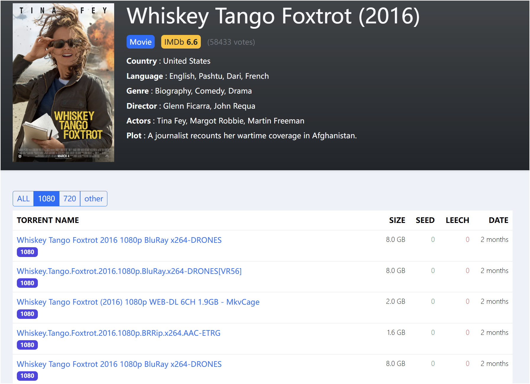Open the WEB-DL 6CH 1.9GB MkvCage torrent

click(138, 302)
